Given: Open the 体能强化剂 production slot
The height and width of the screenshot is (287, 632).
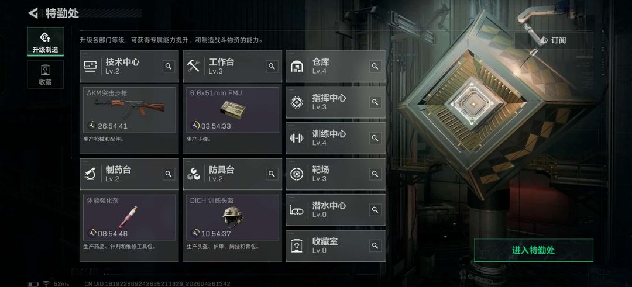Looking at the screenshot, I should coord(129,217).
